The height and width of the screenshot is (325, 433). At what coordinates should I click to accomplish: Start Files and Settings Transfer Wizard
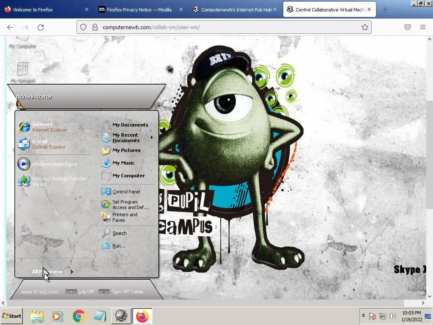[52, 181]
